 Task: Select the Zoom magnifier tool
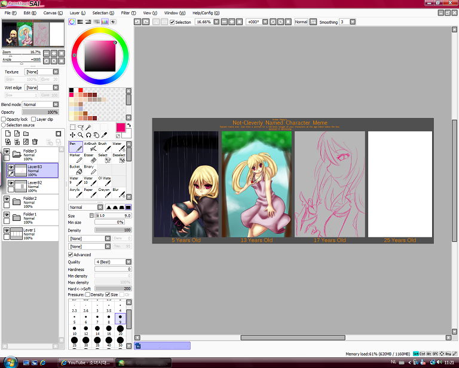(x=80, y=135)
